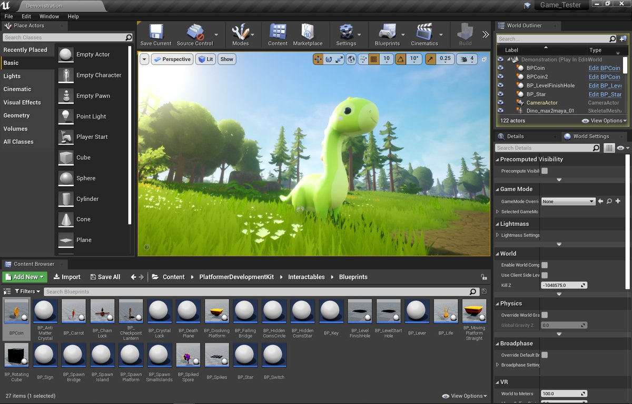
Task: Open the Marketplace from the toolbar
Action: 308,35
